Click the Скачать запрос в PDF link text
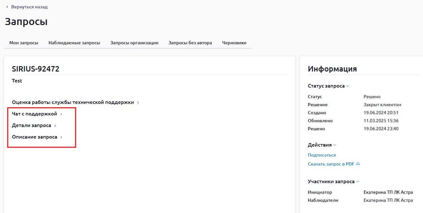Image resolution: width=423 pixels, height=213 pixels. coord(331,164)
